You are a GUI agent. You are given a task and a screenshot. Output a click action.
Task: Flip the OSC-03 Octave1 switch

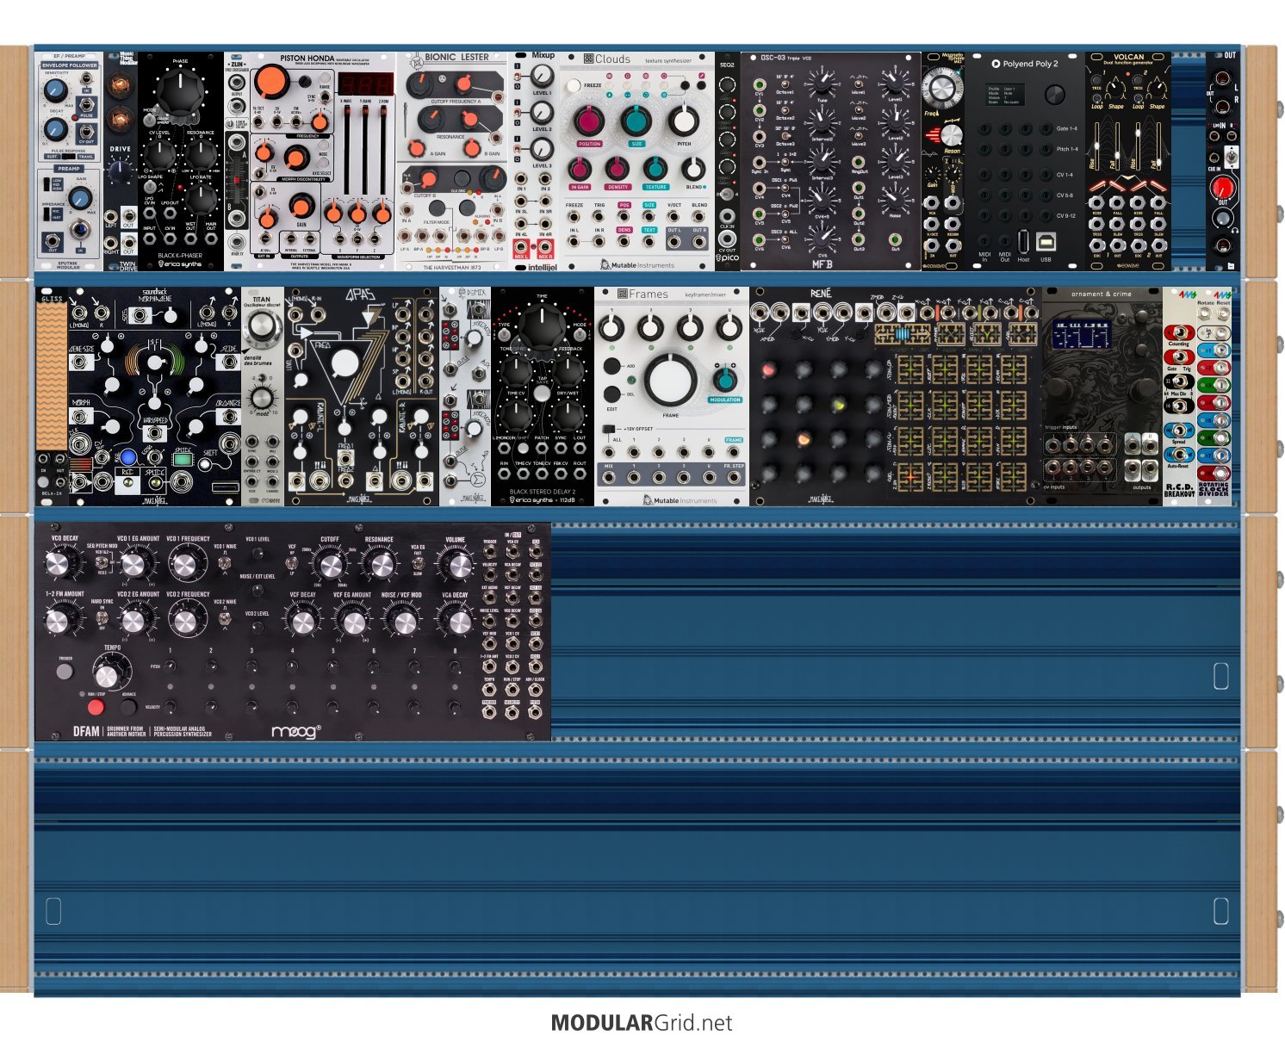coord(785,83)
